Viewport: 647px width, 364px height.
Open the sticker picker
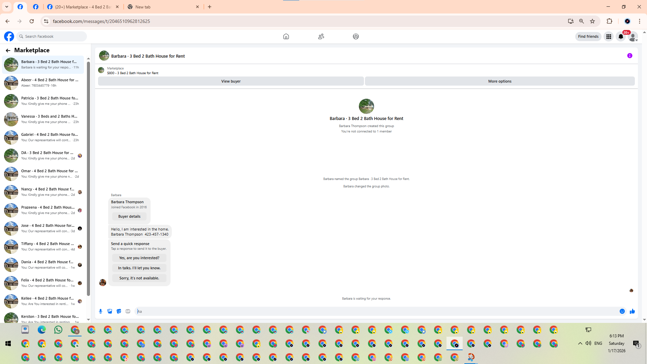pos(119,311)
